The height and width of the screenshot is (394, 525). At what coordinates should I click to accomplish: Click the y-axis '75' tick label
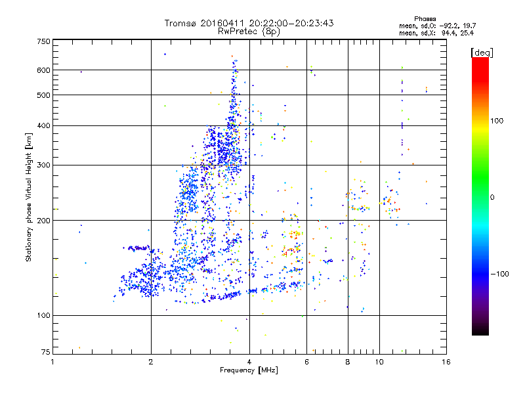pos(46,352)
